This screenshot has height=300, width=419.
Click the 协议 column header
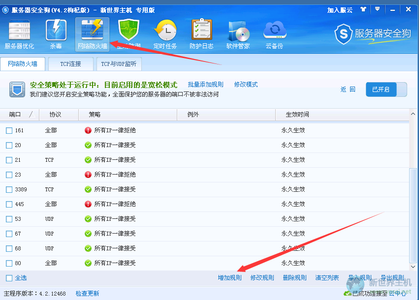[x=59, y=115]
